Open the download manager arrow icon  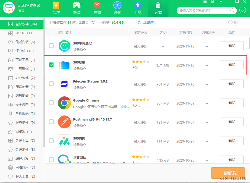click(243, 10)
